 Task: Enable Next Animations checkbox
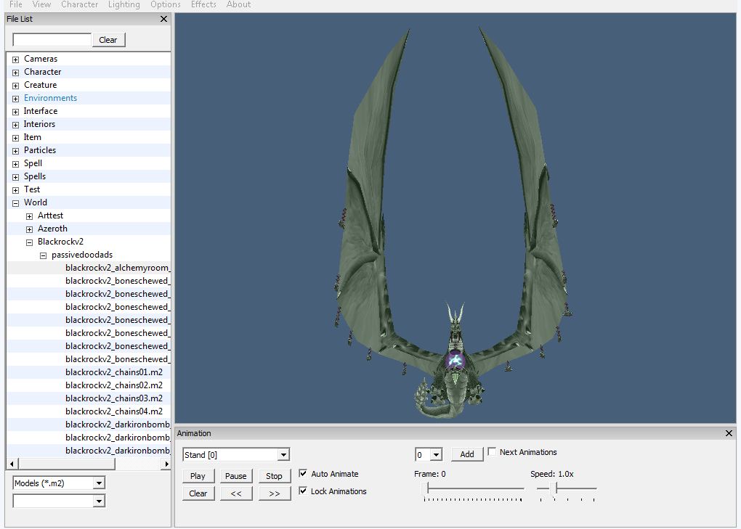[x=493, y=452]
